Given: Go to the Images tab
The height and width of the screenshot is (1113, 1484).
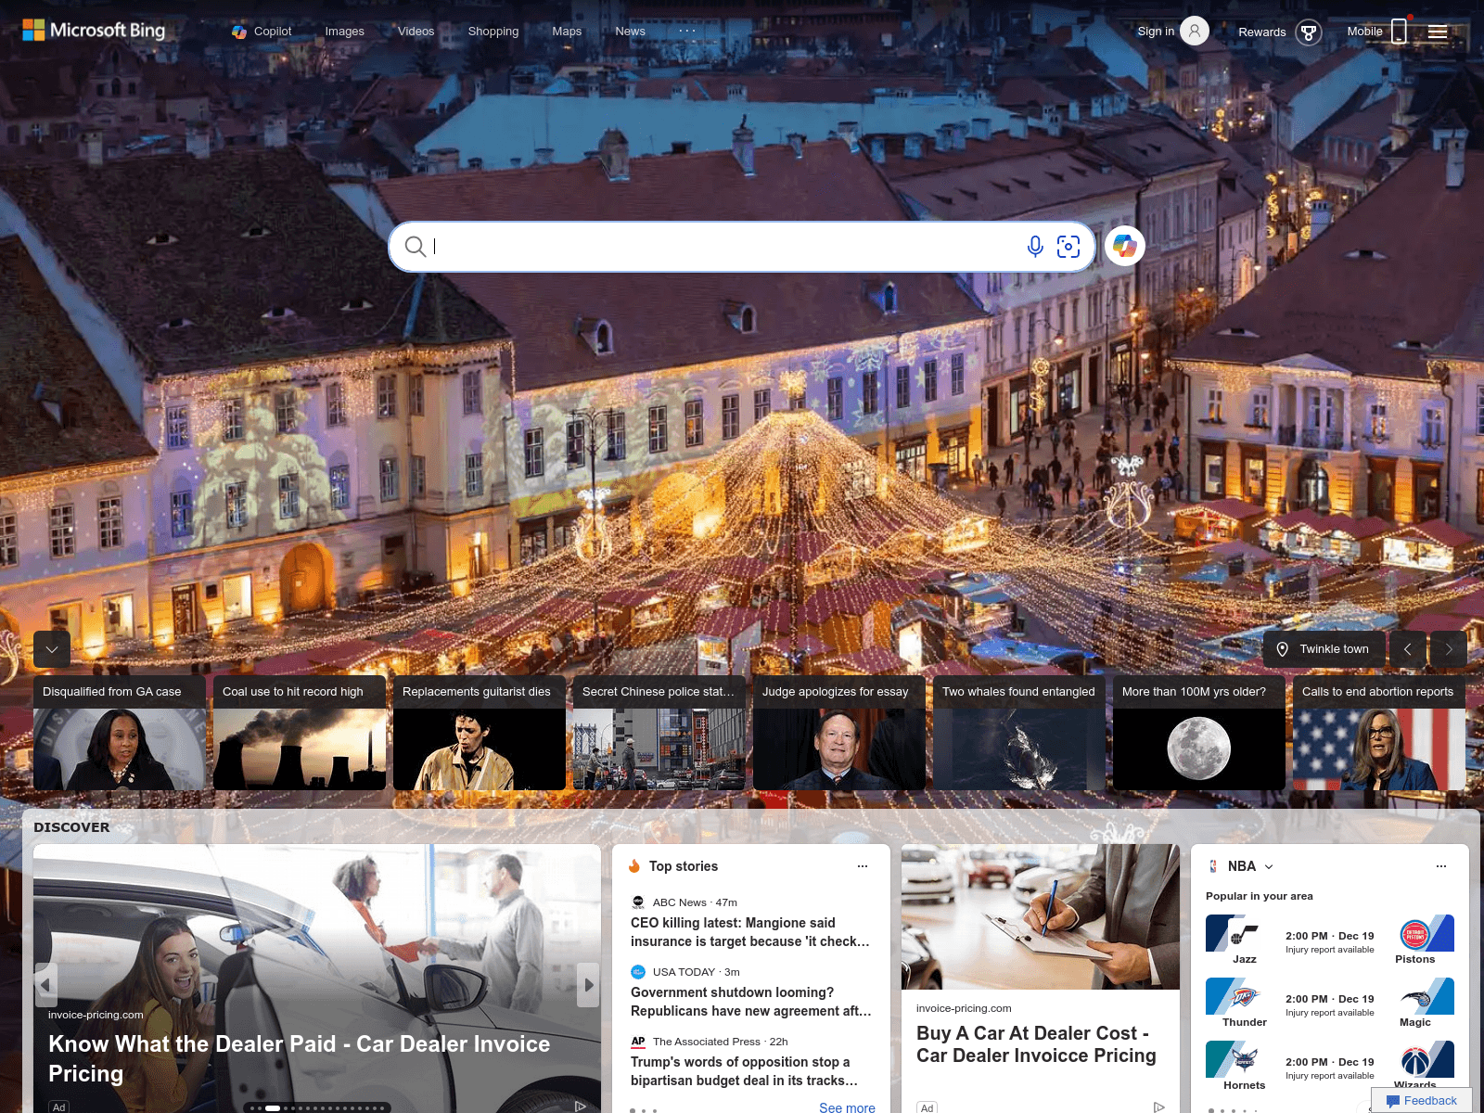Looking at the screenshot, I should point(344,32).
